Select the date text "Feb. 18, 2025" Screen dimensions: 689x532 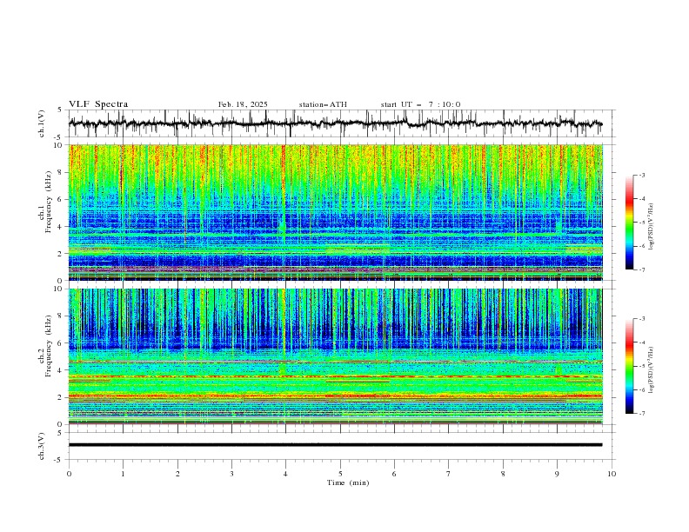pyautogui.click(x=243, y=104)
